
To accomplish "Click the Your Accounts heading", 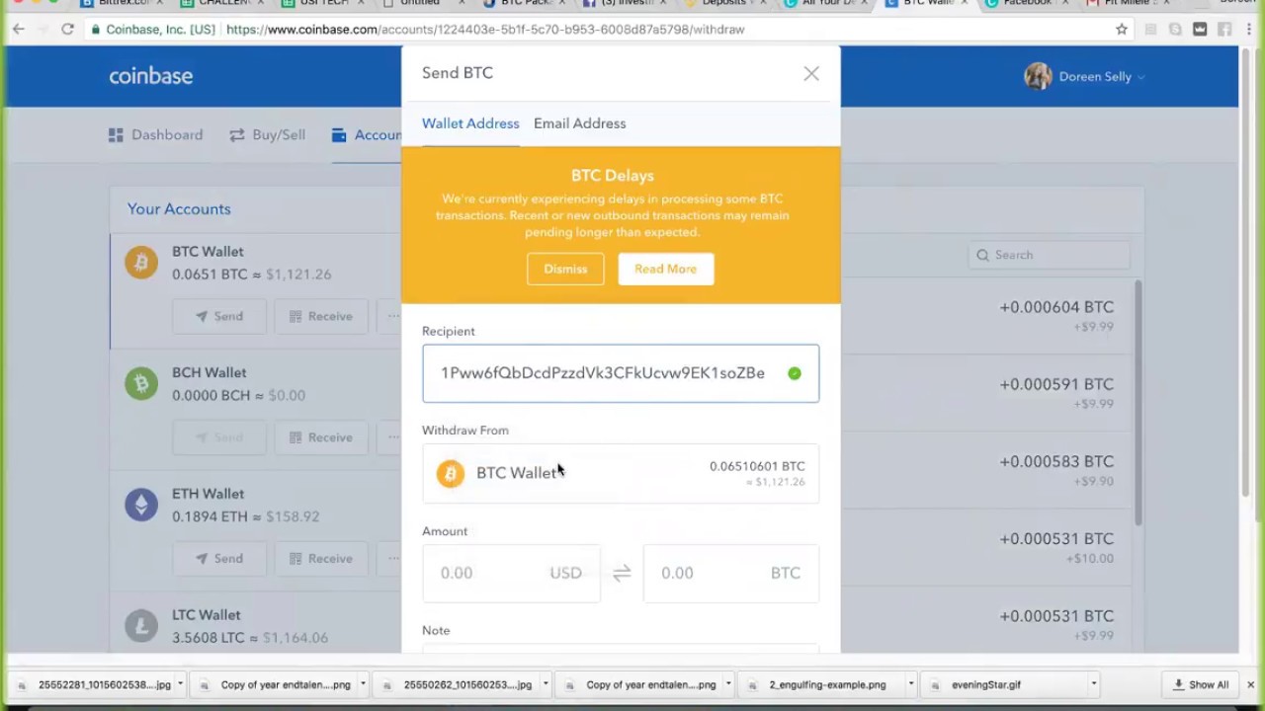I will 179,209.
